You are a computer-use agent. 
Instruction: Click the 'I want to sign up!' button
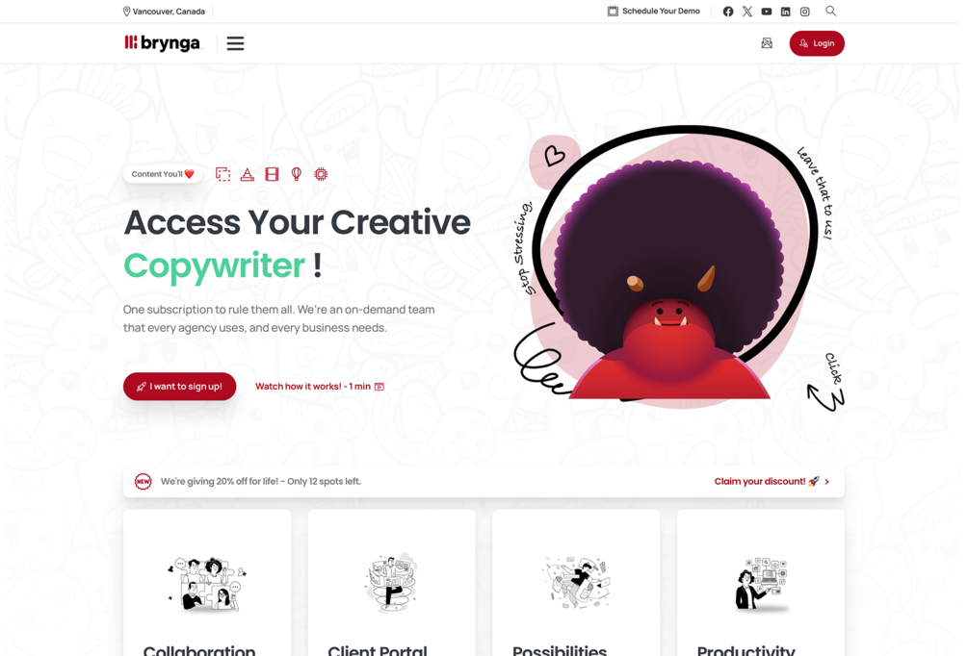[180, 386]
